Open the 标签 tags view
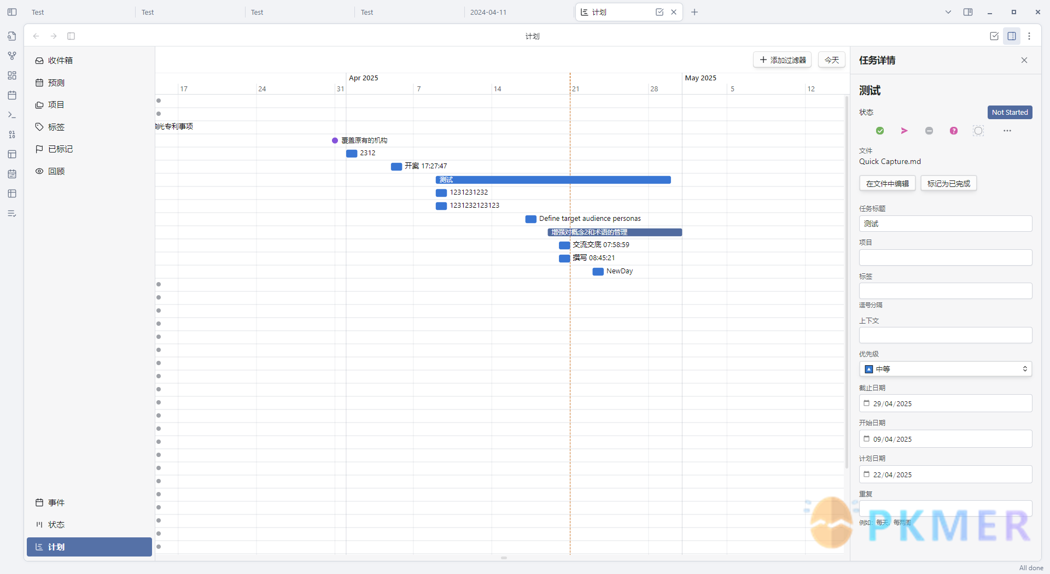 [x=90, y=127]
